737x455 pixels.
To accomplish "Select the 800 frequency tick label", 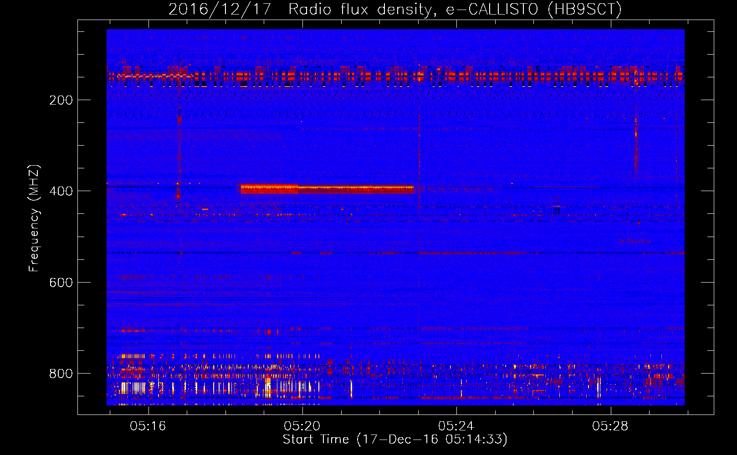I will [x=61, y=374].
